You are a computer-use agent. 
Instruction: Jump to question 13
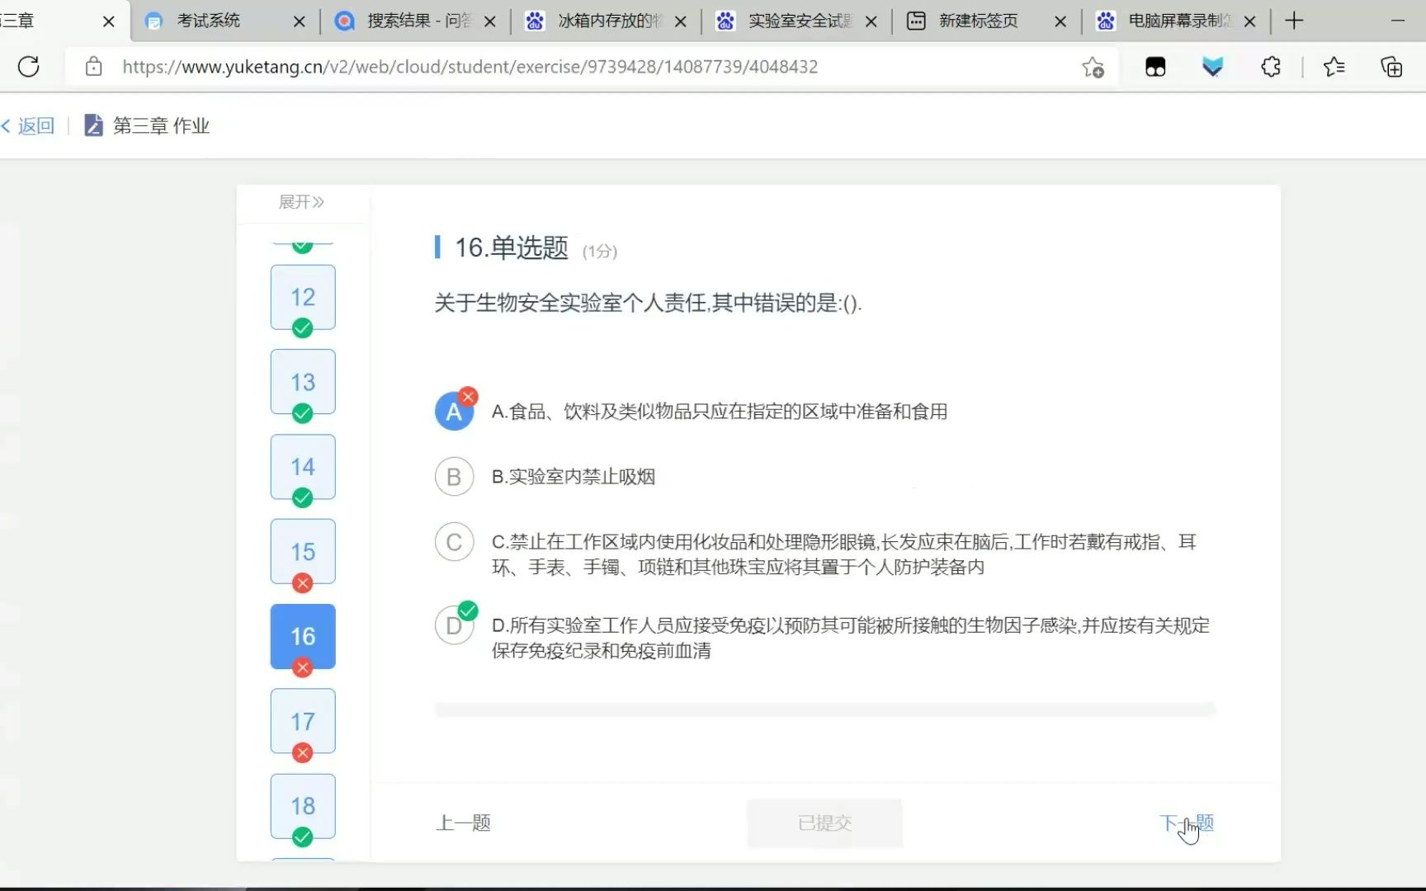(x=303, y=382)
